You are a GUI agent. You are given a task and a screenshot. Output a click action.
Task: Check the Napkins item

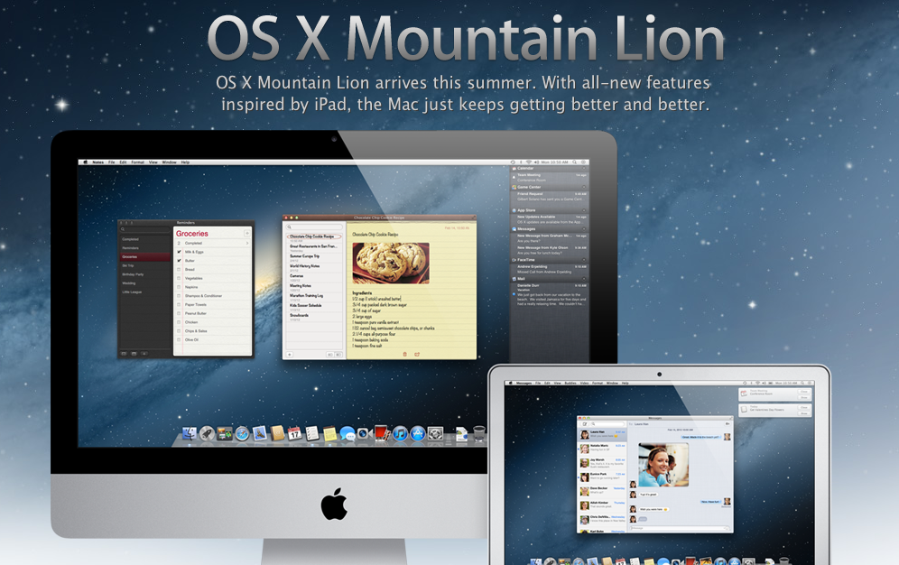179,287
